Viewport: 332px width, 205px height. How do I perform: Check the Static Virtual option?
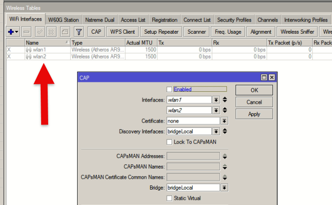click(x=169, y=198)
